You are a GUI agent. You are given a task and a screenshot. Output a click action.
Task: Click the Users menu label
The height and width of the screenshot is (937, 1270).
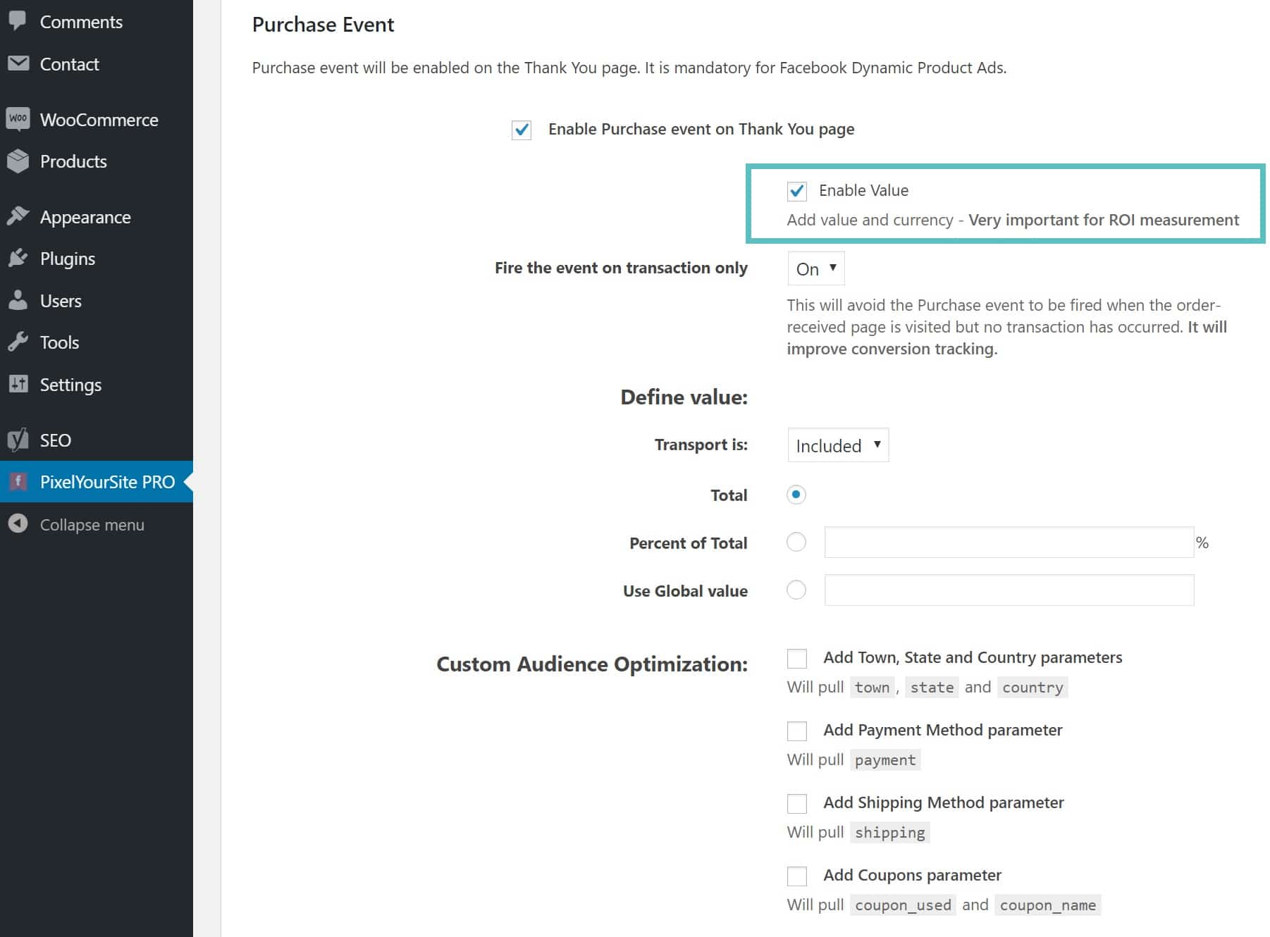pyautogui.click(x=61, y=300)
